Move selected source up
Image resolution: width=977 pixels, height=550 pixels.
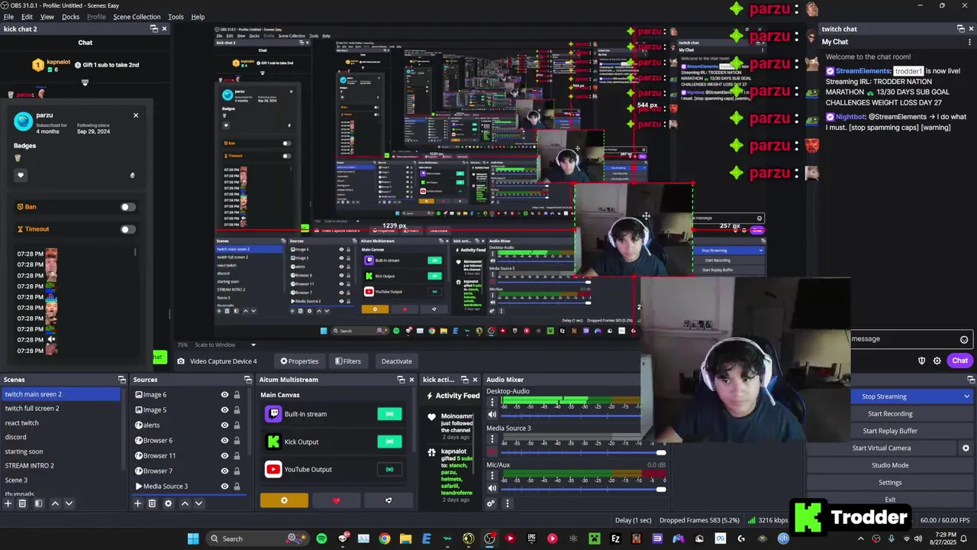click(x=185, y=503)
